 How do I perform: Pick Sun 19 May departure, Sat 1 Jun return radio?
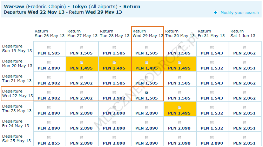pyautogui.click(x=244, y=47)
